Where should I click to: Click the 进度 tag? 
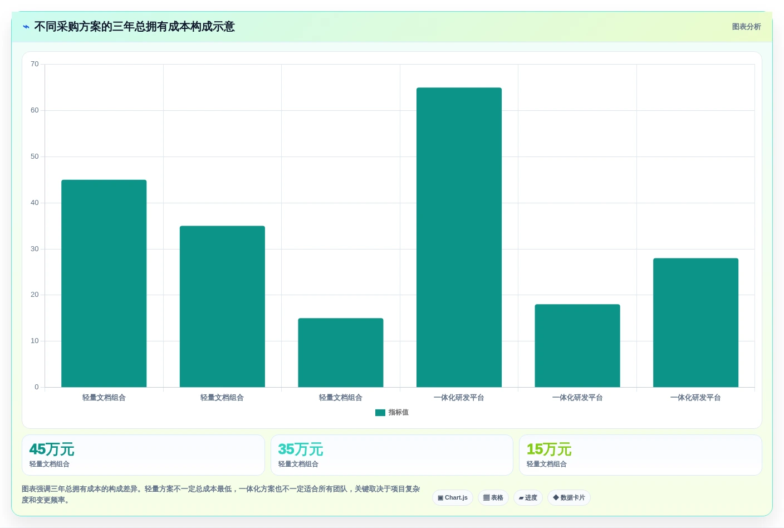tap(528, 498)
